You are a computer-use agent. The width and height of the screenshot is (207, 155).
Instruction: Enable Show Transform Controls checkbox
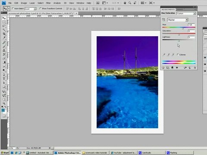41,9
